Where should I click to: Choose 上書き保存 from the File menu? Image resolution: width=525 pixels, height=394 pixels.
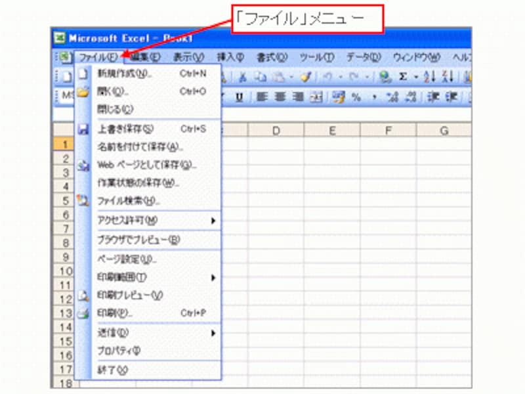148,129
